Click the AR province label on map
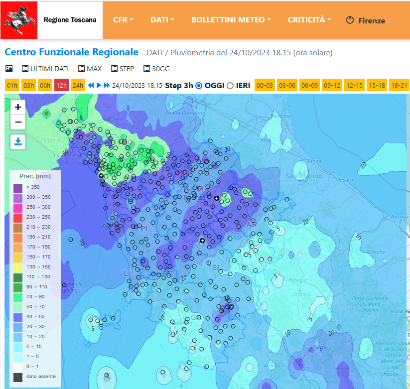The image size is (410, 389). [252, 225]
